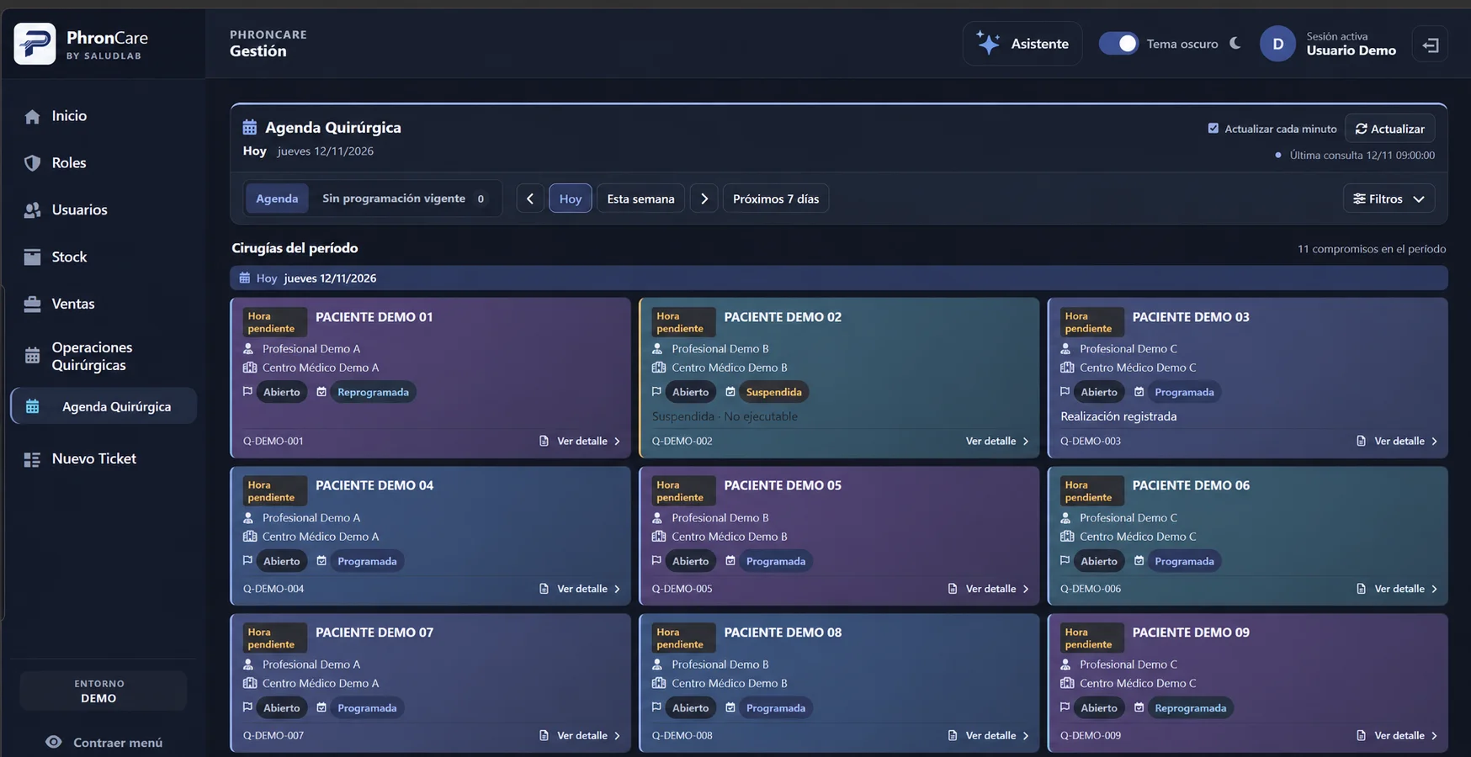This screenshot has width=1471, height=757.
Task: Click the eye icon beside Contraer menú
Action: click(54, 742)
